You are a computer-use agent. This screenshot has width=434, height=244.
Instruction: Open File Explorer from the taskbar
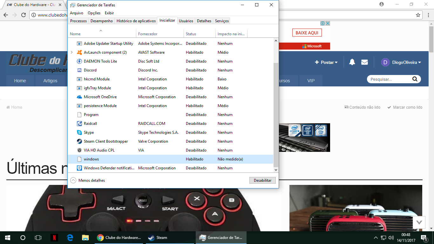pos(85,238)
